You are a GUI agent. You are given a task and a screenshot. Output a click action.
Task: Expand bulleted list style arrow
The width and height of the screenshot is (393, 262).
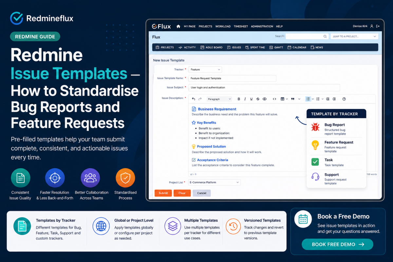(313, 99)
